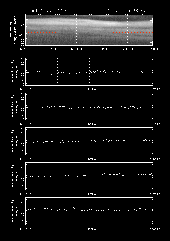Click 'Auroral Intensity' label of the 02:10–02:12 panel
Screen dimensions: 170x241
(12, 72)
